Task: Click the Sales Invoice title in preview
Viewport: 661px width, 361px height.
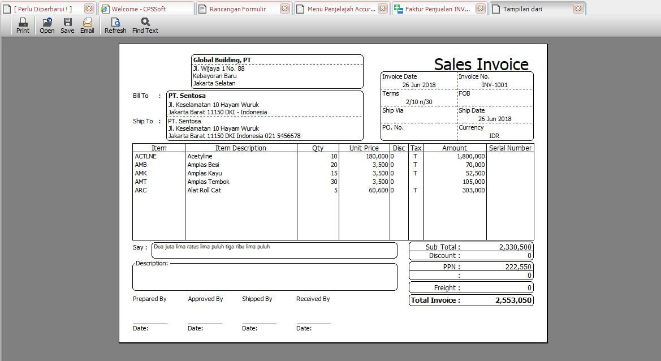Action: [x=481, y=65]
